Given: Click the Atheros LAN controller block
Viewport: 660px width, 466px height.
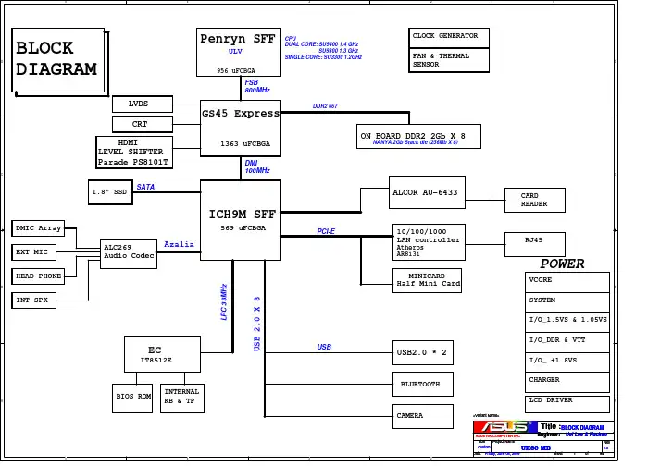Looking at the screenshot, I should 430,241.
